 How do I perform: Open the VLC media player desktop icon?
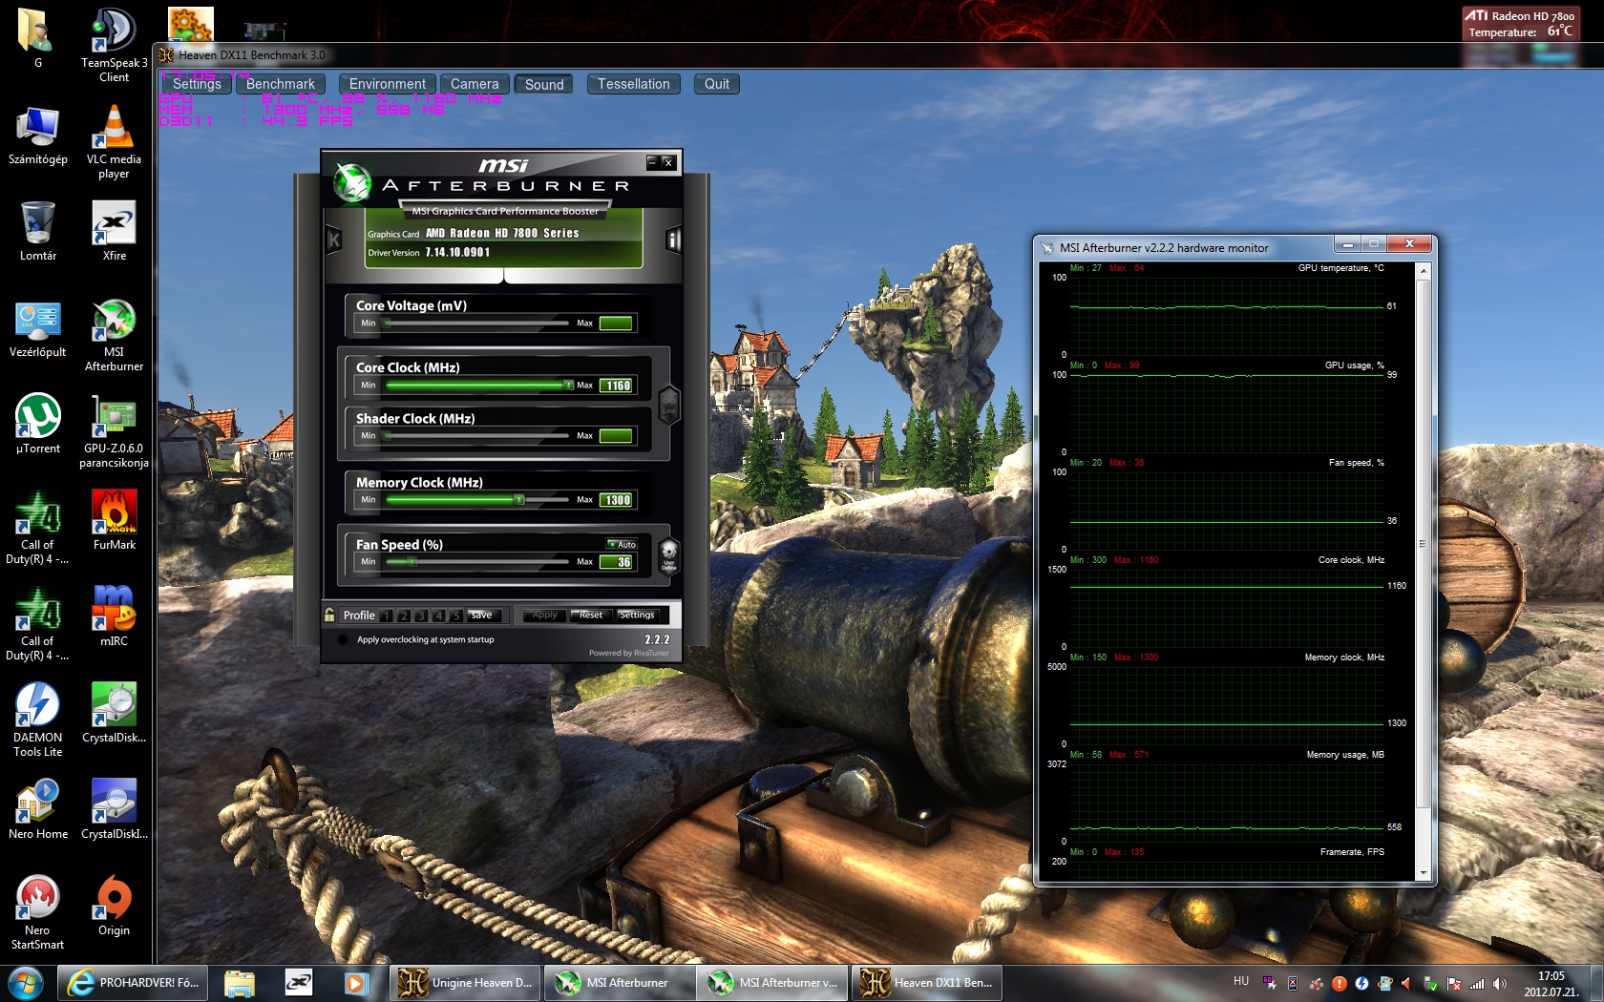[x=114, y=141]
